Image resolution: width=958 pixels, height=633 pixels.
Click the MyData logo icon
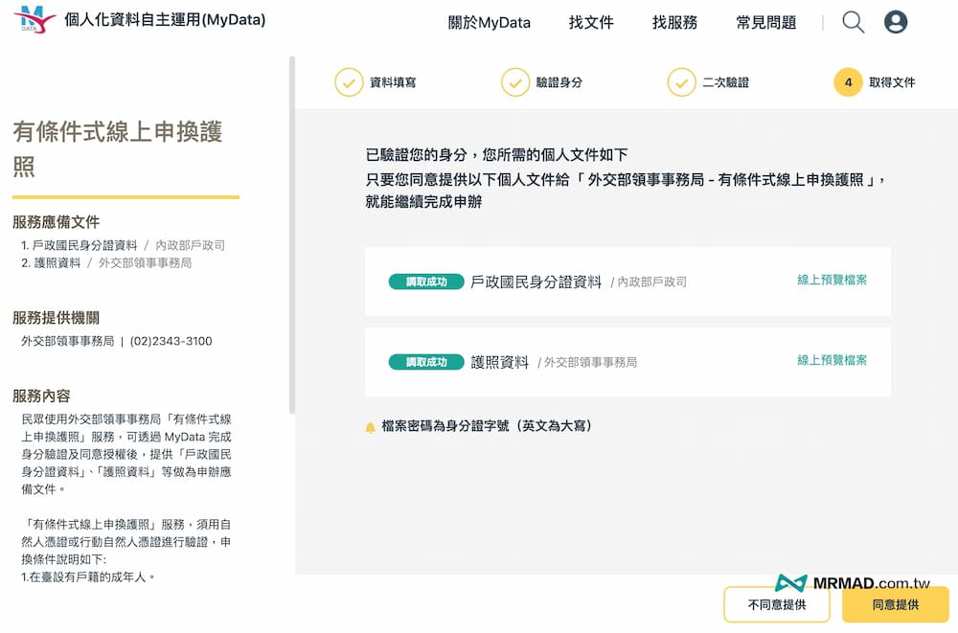tap(34, 20)
